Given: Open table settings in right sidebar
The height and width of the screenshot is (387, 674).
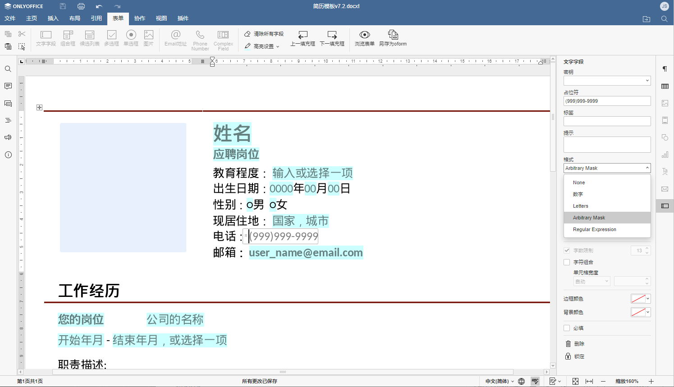Looking at the screenshot, I should click(x=665, y=86).
